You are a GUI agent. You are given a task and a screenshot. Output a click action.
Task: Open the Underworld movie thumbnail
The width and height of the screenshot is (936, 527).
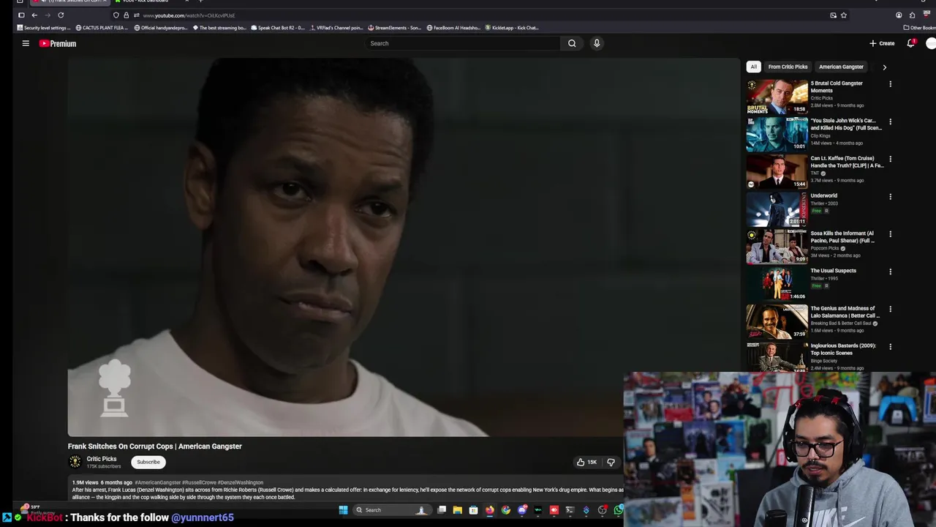click(777, 209)
